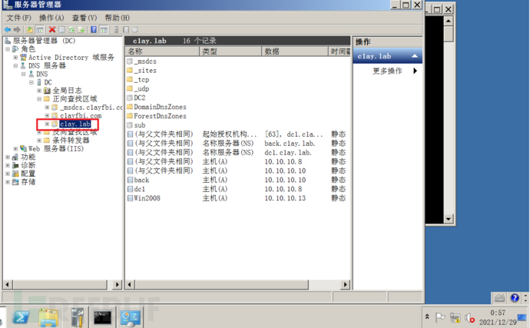
Task: Sort records by 名称 column header
Action: tap(162, 51)
